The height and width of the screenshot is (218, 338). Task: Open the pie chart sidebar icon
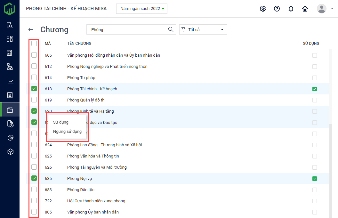(10, 138)
